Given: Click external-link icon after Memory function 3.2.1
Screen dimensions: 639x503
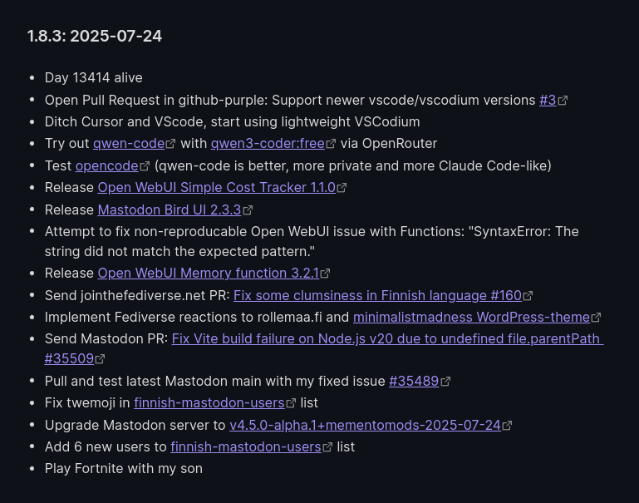Looking at the screenshot, I should 325,273.
